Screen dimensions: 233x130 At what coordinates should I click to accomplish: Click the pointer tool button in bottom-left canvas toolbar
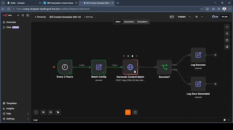[58, 112]
